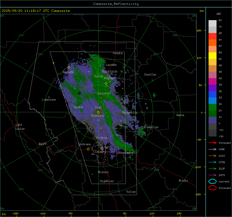Screen dimensions: 232x217
Task: Click the white 04DK arrow legend icon
Action: pos(212,149)
